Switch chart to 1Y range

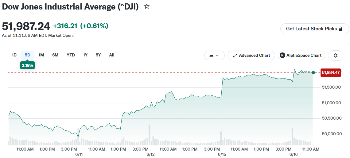click(85, 55)
